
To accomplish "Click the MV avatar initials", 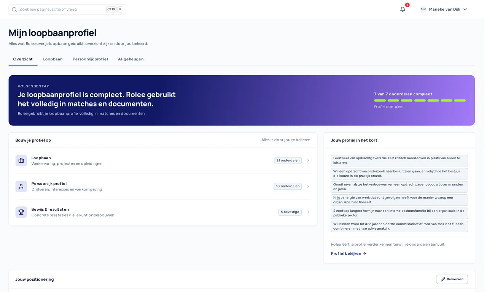I will pos(423,10).
